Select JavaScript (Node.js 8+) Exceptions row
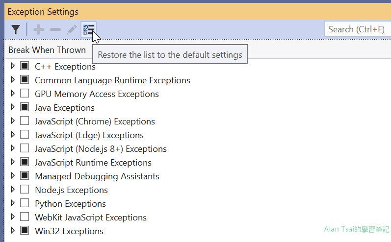The image size is (391, 242). [101, 148]
